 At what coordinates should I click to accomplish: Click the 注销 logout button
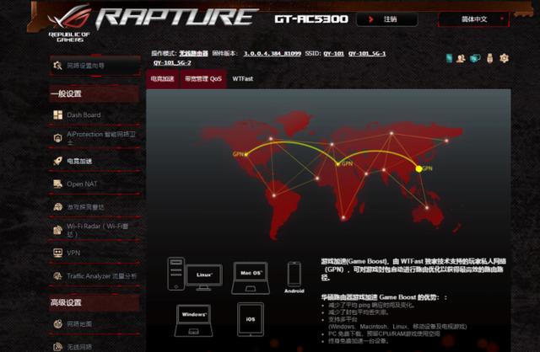[387, 19]
